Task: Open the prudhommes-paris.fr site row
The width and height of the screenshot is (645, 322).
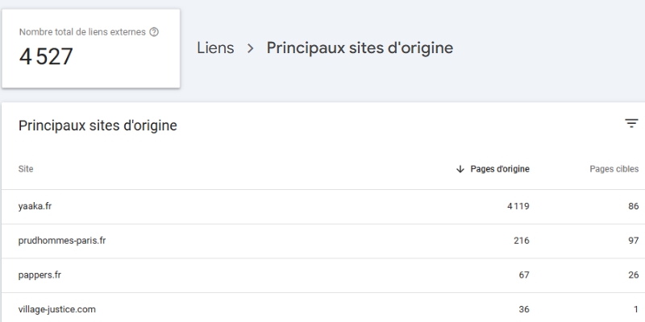Action: [62, 241]
